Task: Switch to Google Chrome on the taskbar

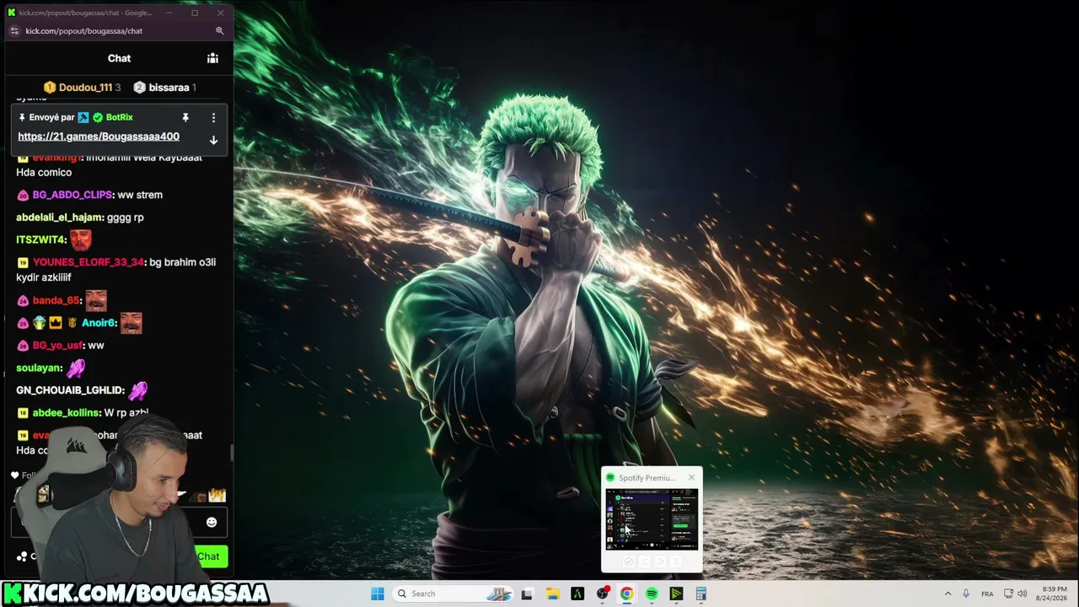Action: [626, 594]
